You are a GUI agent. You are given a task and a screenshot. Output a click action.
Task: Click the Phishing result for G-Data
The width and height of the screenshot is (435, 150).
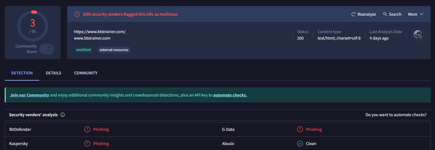click(314, 129)
